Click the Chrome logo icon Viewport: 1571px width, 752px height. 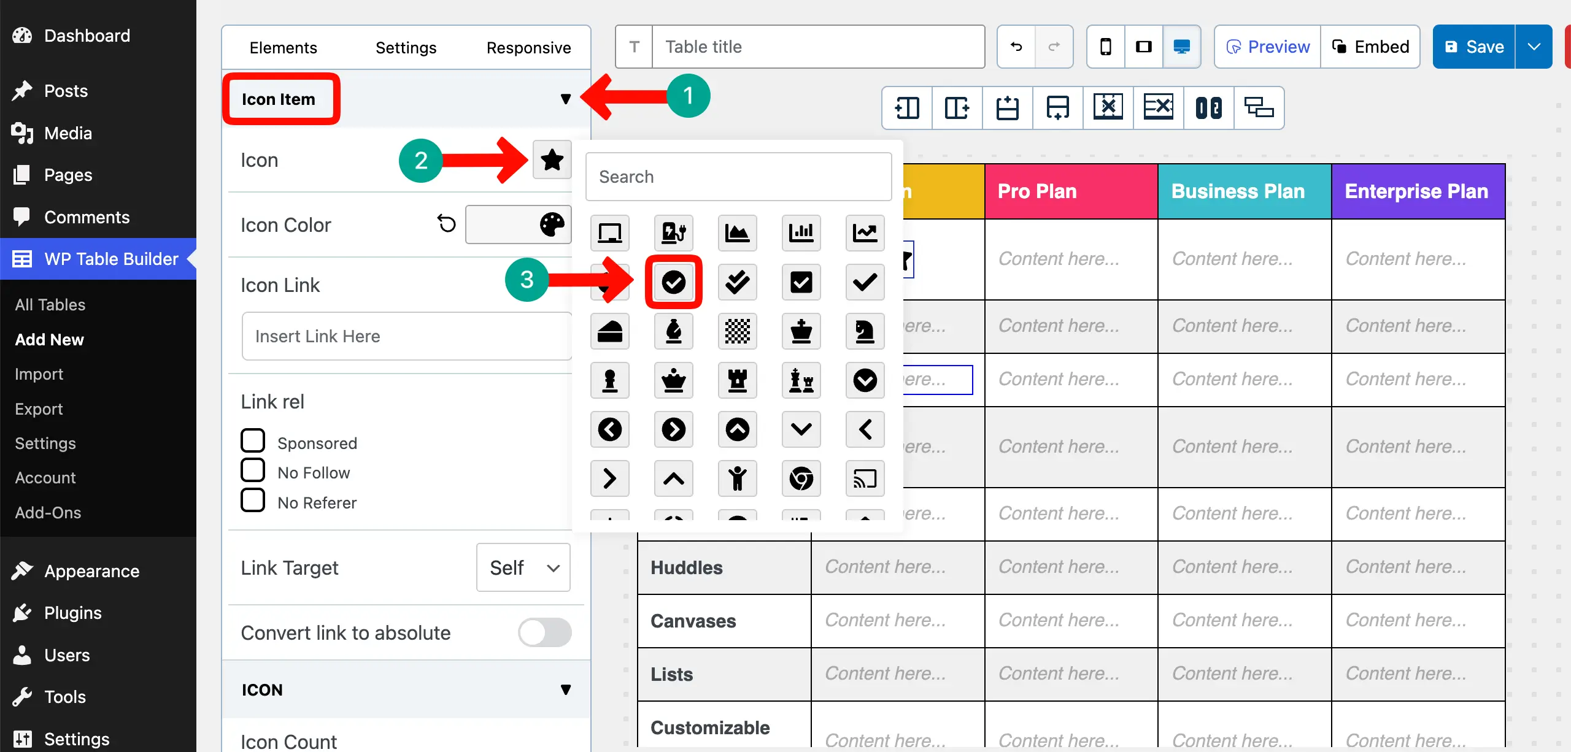tap(801, 478)
